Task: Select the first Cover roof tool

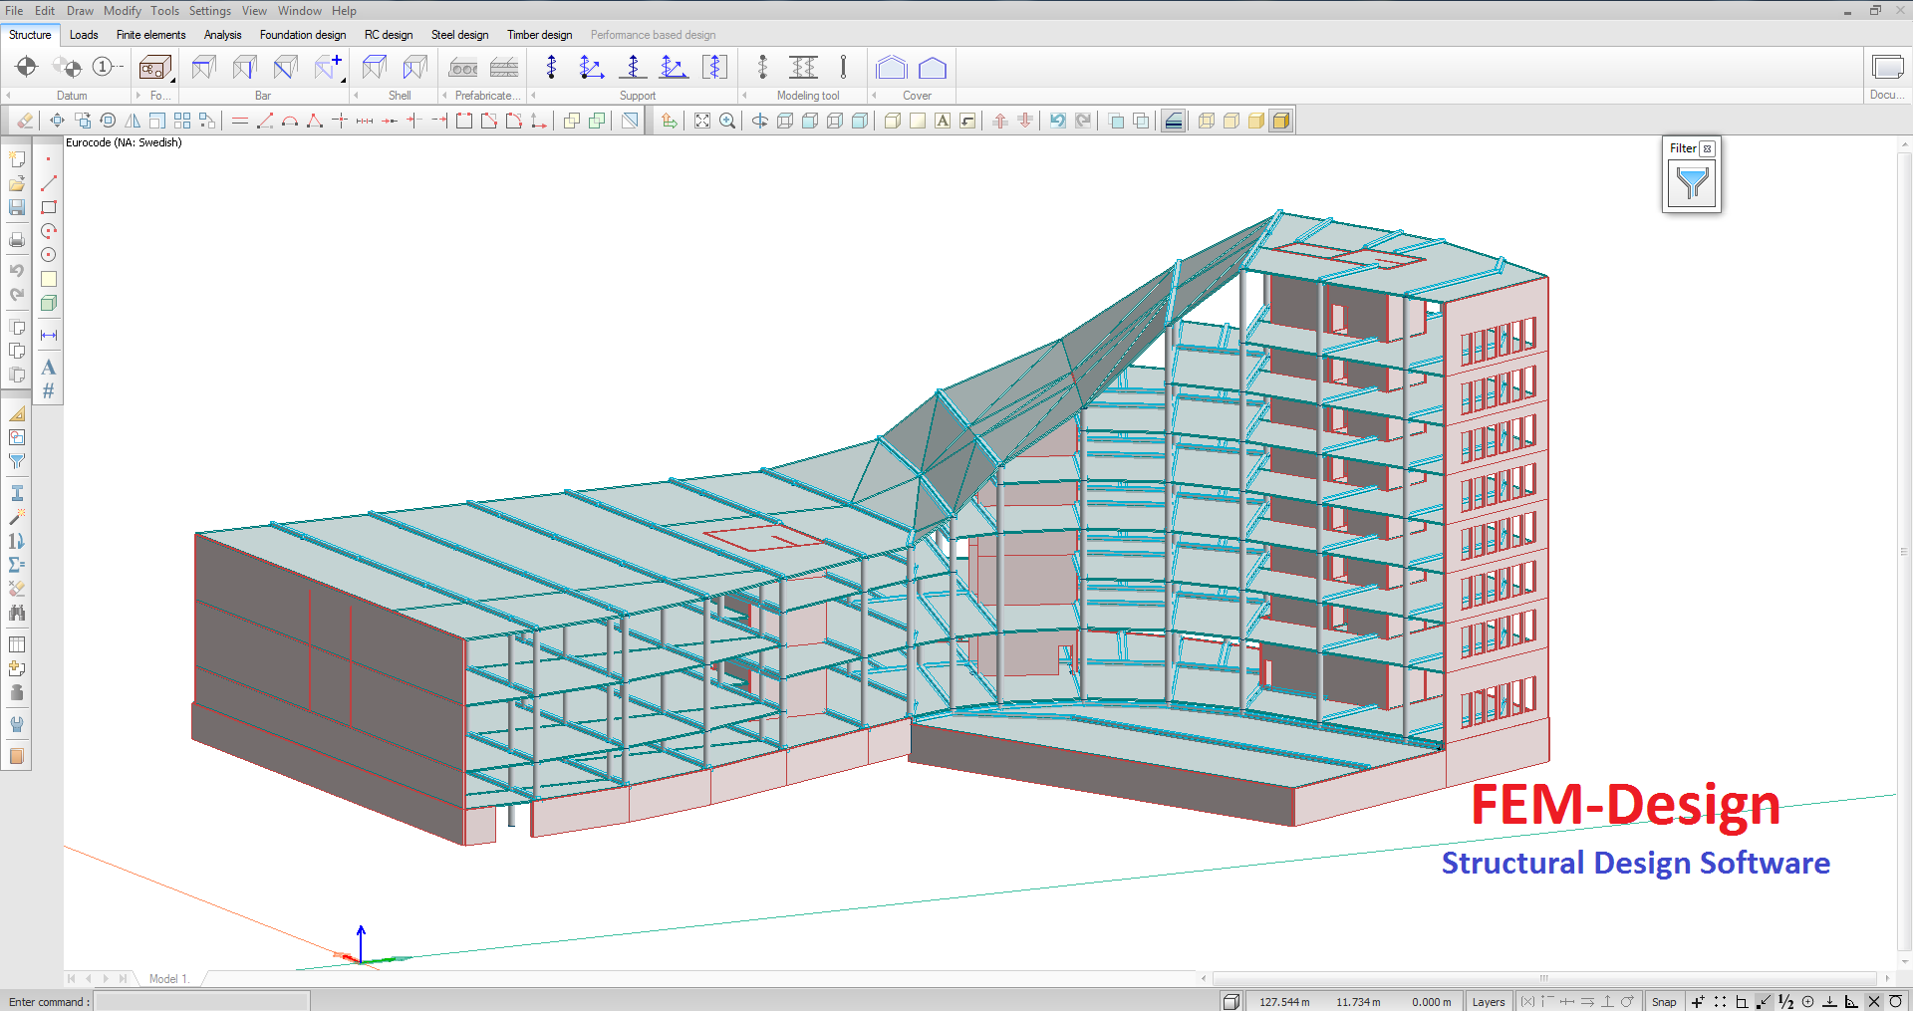Action: (x=892, y=67)
